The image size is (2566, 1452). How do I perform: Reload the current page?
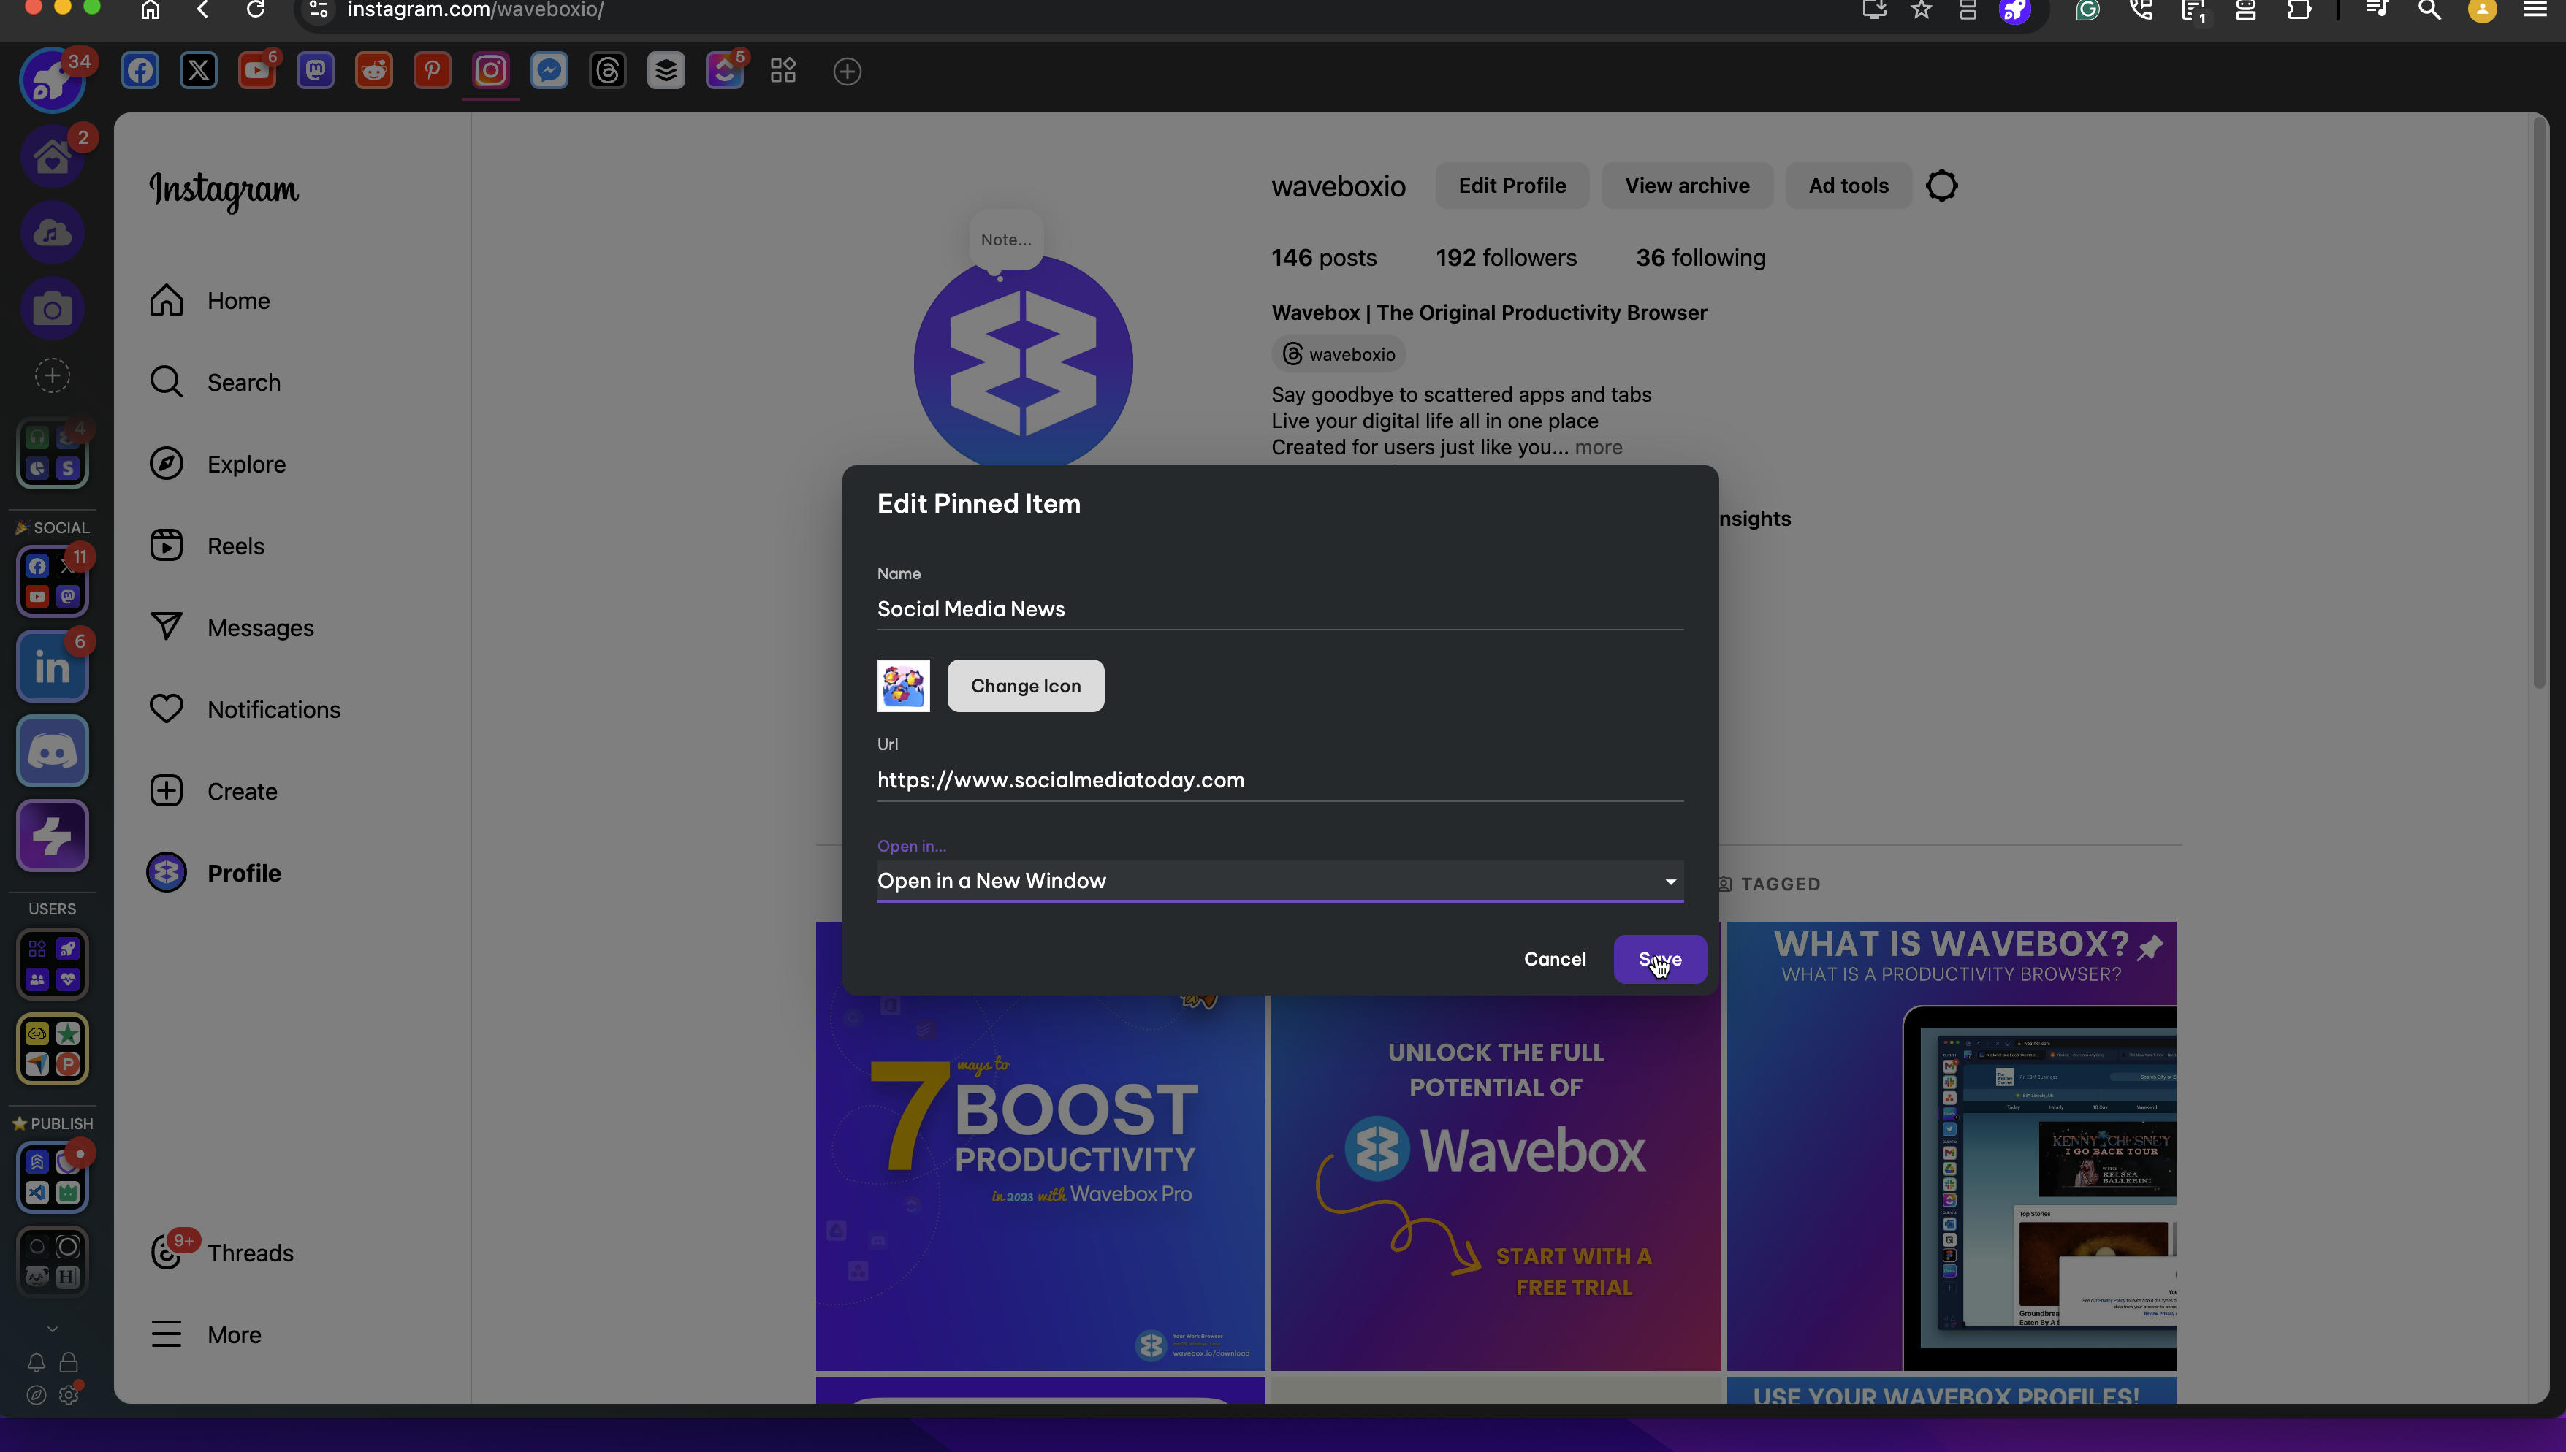coord(255,10)
